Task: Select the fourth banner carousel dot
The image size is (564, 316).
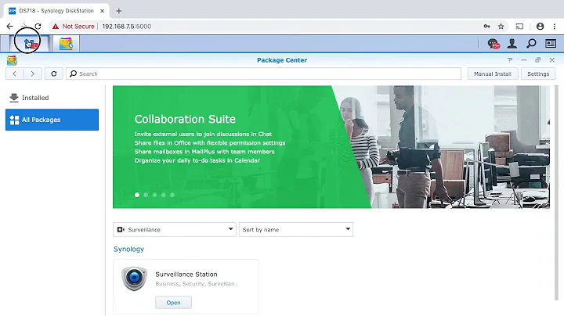Action: point(163,195)
